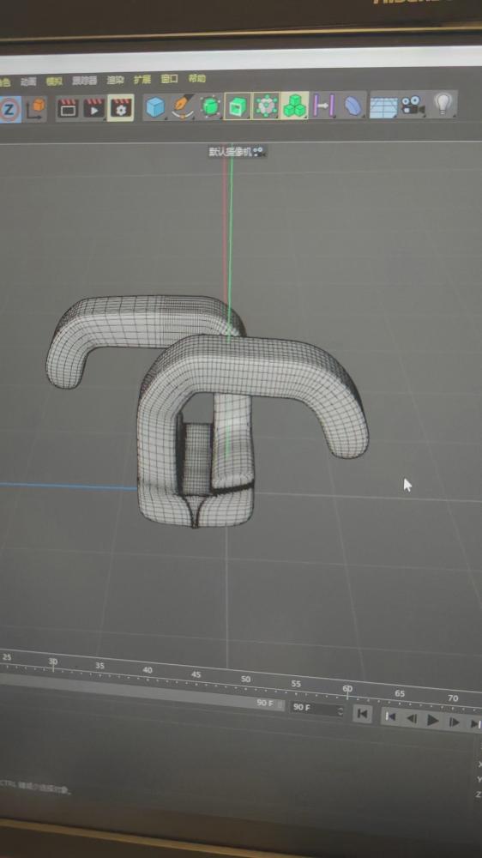This screenshot has width=482, height=858.
Task: Add a Light object
Action: (x=443, y=104)
